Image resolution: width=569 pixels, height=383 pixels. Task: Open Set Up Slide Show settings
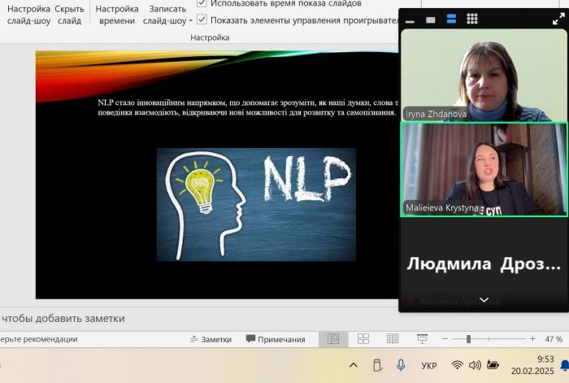coord(28,14)
